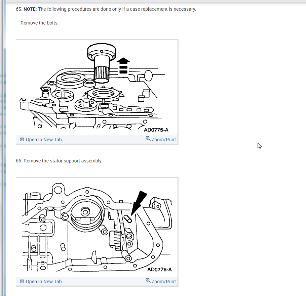Click the magnifier icon under AD0776-A image

pyautogui.click(x=148, y=281)
